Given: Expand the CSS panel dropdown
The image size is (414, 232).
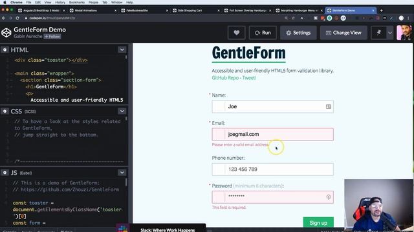Looking at the screenshot, I should (x=122, y=111).
